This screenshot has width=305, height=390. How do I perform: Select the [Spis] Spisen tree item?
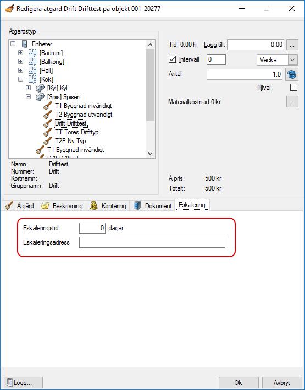pos(64,97)
